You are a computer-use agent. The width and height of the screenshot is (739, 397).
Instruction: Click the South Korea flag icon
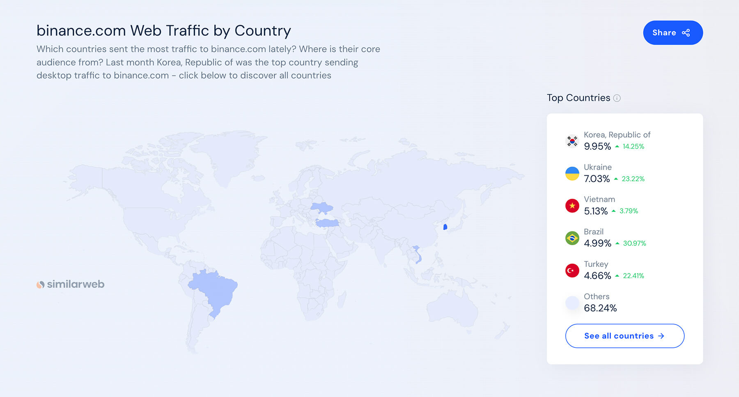[x=572, y=141]
